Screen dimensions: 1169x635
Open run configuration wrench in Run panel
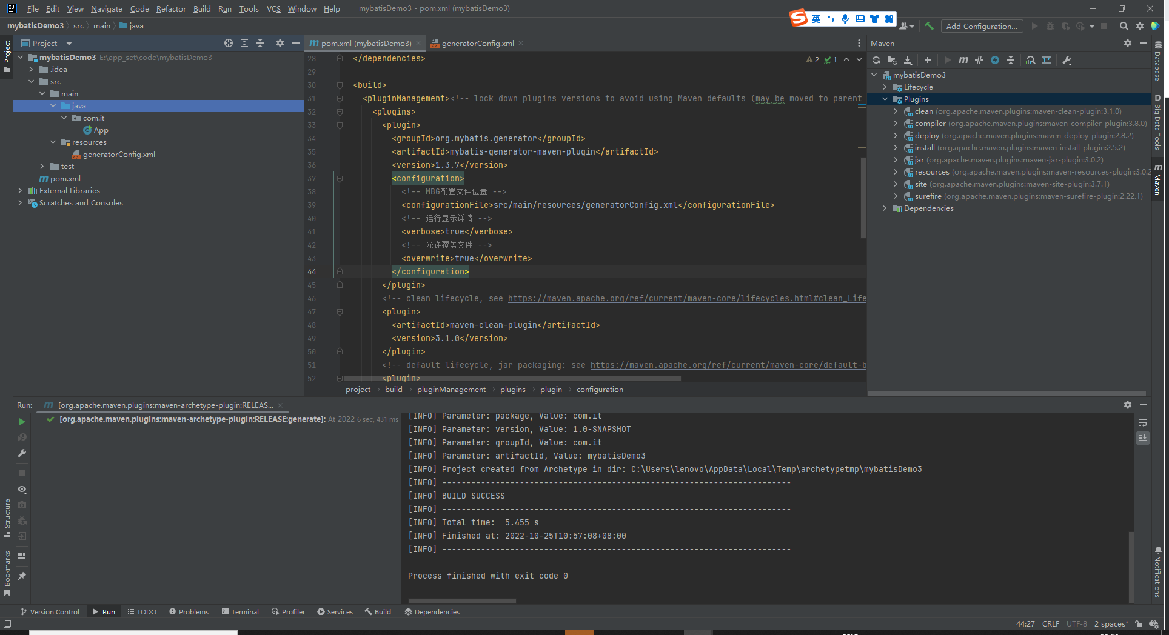(22, 453)
